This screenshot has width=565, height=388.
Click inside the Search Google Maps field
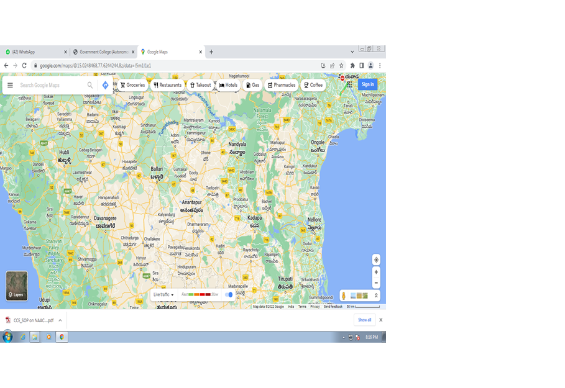50,85
